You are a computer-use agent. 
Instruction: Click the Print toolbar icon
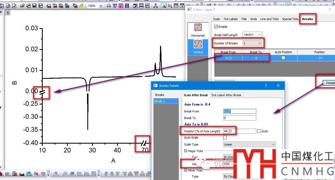(109, 6)
